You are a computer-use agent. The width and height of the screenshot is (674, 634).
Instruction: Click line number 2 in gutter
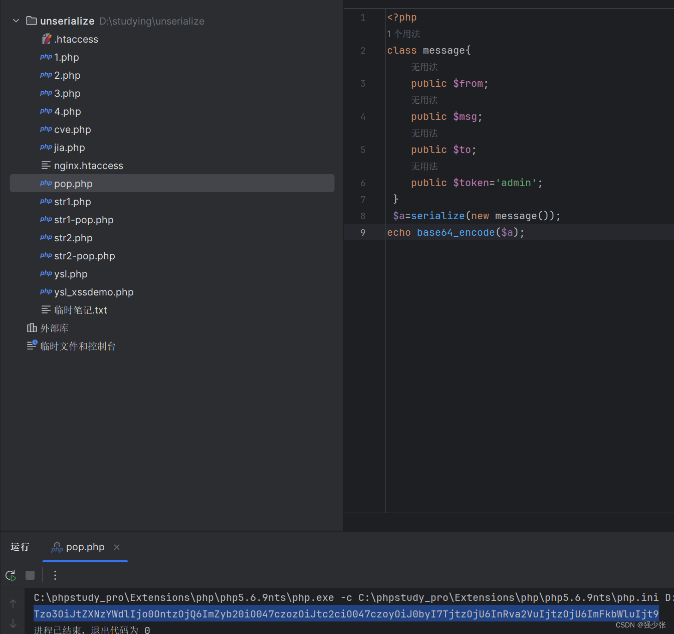pos(363,51)
